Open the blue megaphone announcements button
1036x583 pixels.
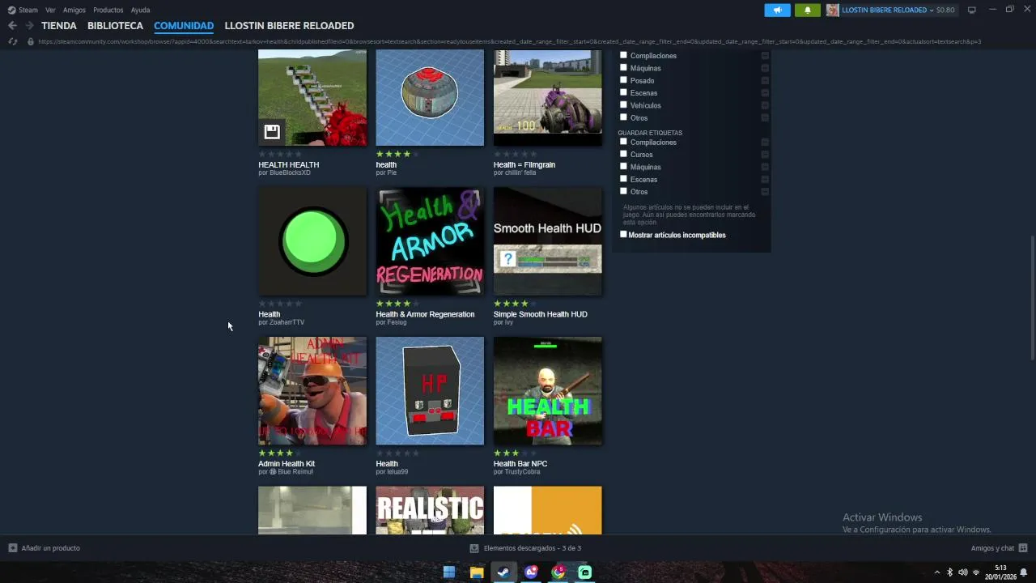[x=777, y=10]
